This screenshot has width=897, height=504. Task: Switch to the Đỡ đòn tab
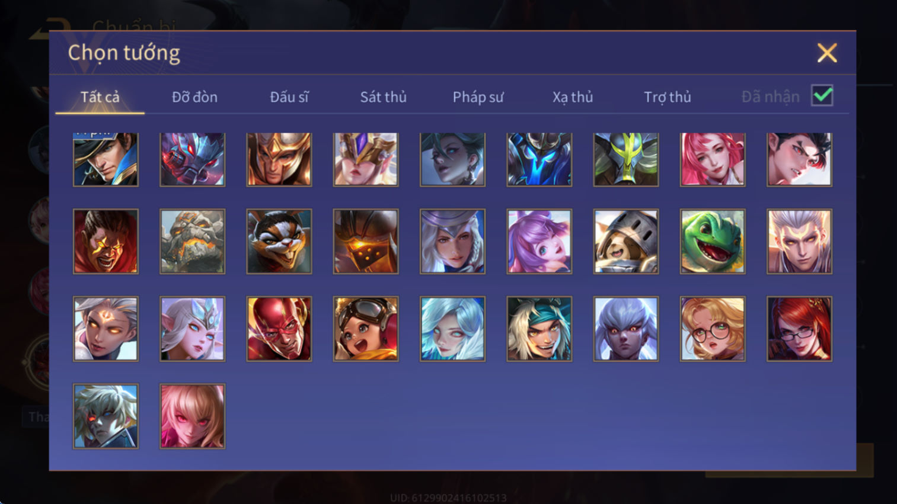coord(194,97)
